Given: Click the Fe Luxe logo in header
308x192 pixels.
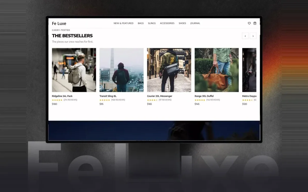Looking at the screenshot, I should (x=59, y=24).
